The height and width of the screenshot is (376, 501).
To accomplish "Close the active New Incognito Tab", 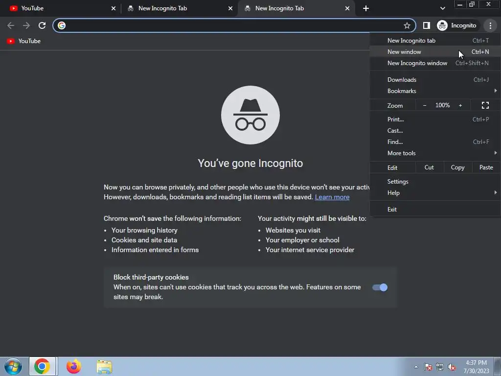I will coord(347,8).
